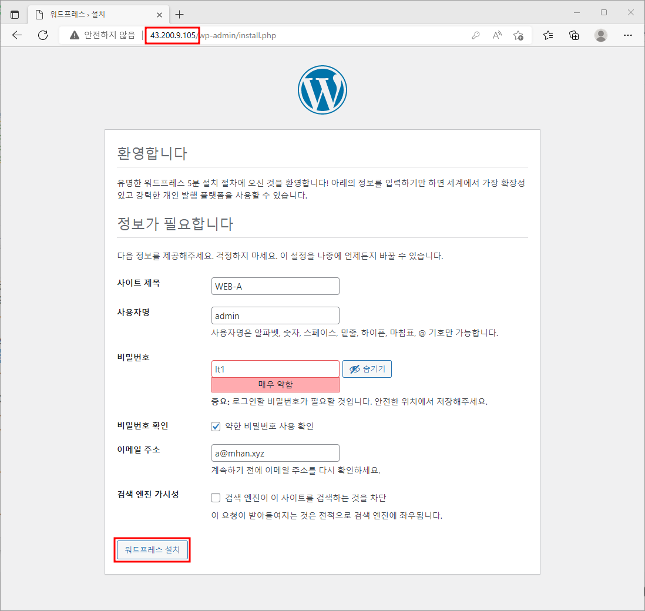The image size is (645, 611).
Task: Click the 사이트 제목 field with WEB-A
Action: [275, 286]
